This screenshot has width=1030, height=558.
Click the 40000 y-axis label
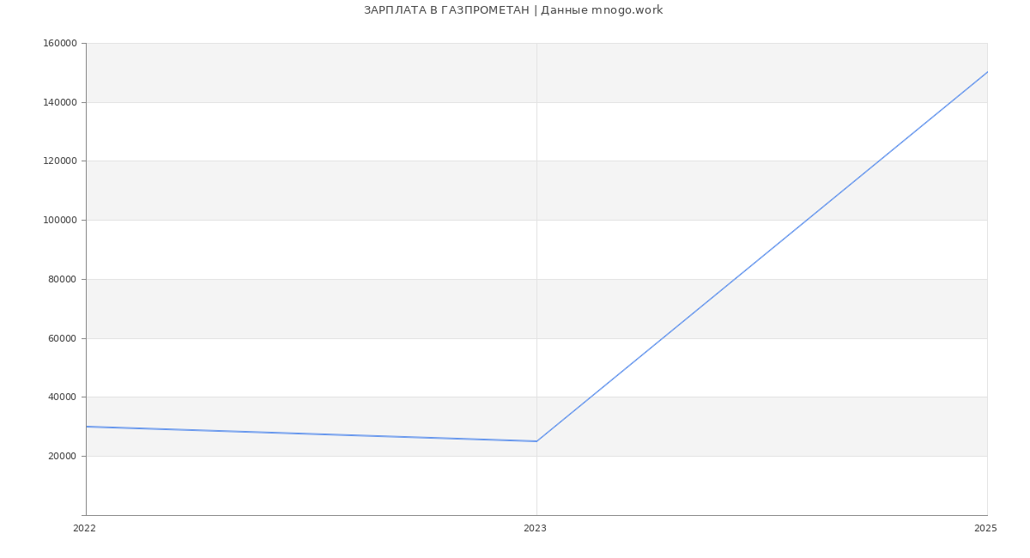62,397
